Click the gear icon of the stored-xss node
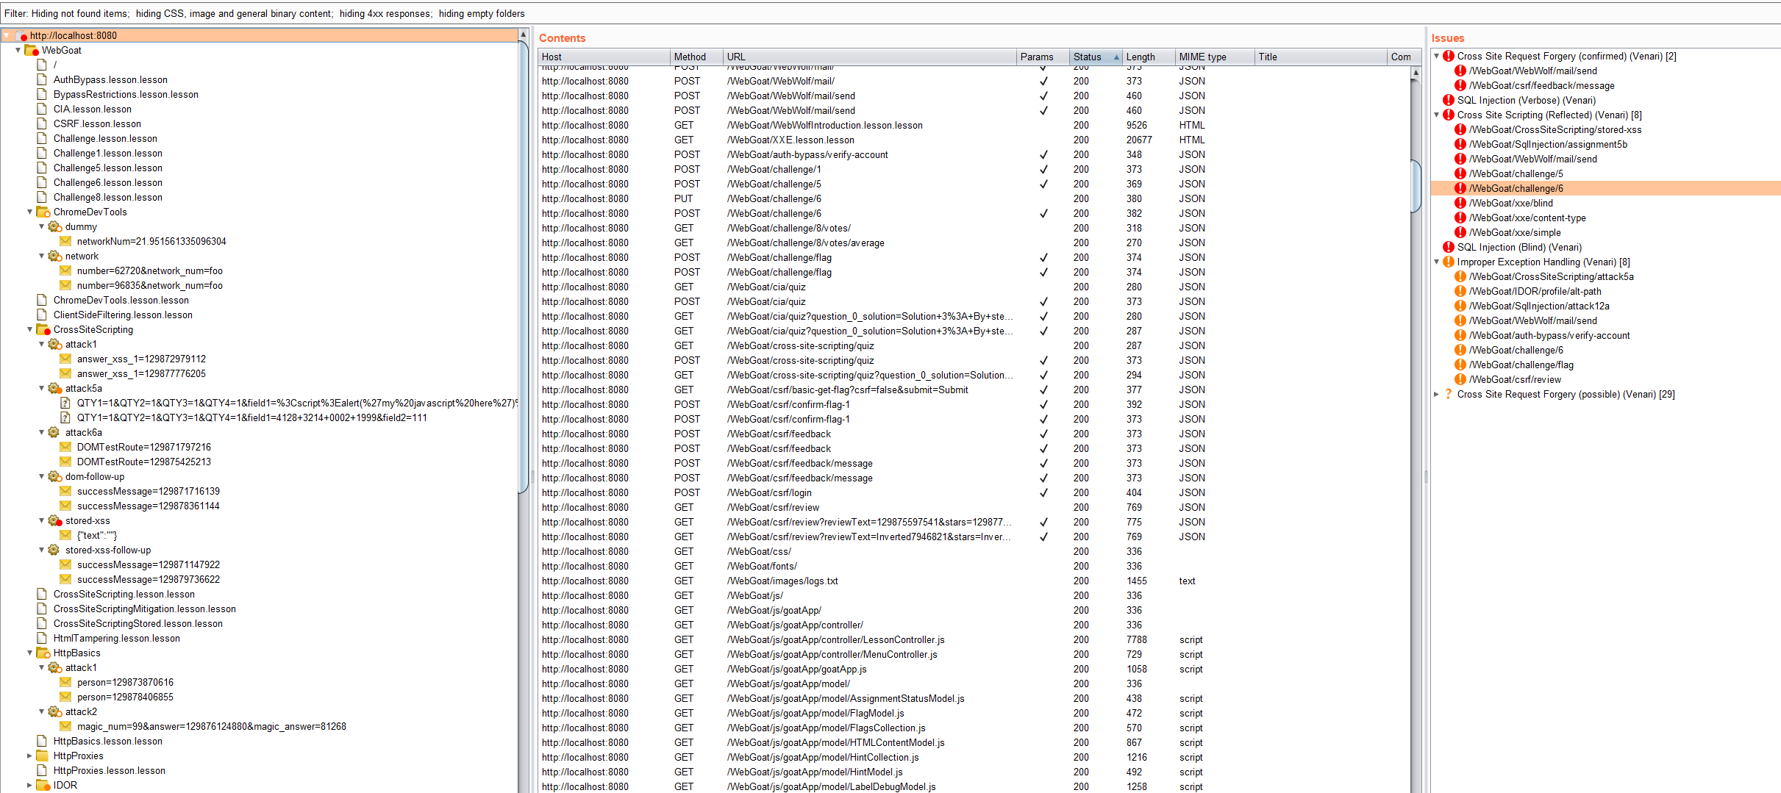Image resolution: width=1781 pixels, height=793 pixels. pyautogui.click(x=54, y=520)
